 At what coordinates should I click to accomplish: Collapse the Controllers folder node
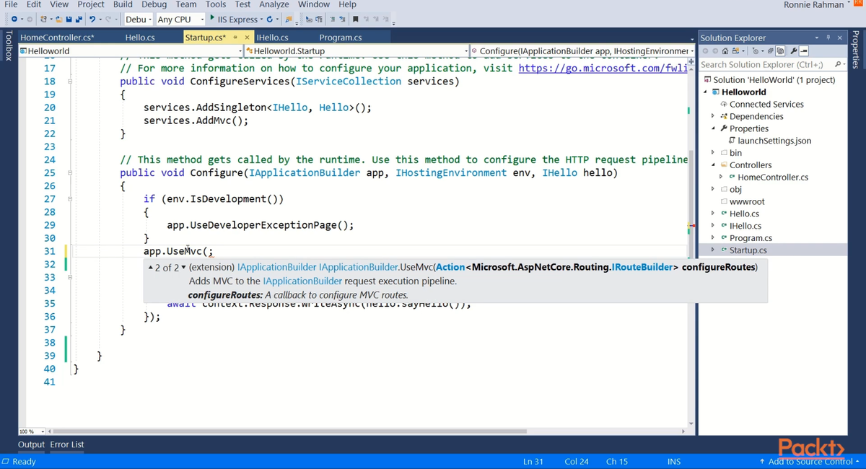713,165
